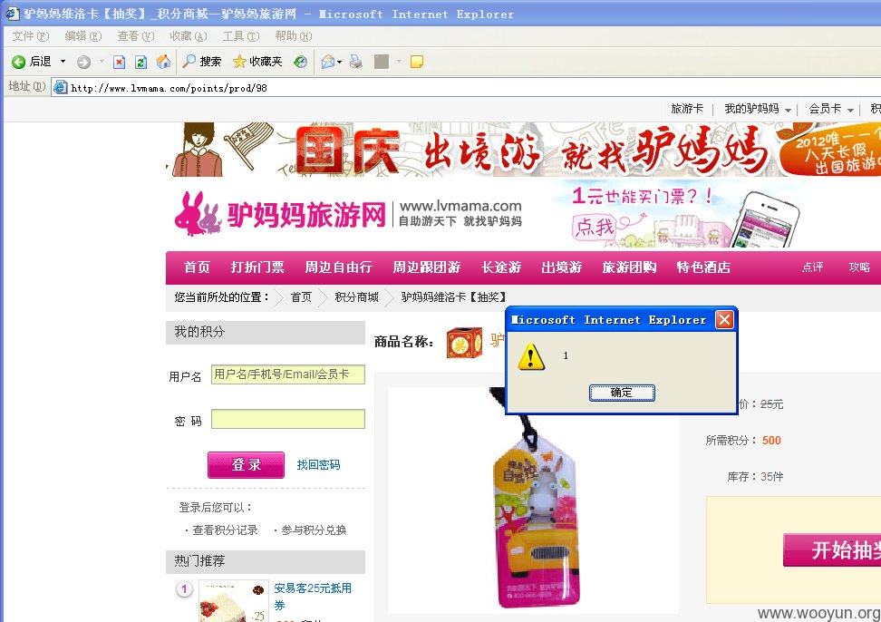
Task: Open 旅游卡 link in top bar
Action: [687, 109]
